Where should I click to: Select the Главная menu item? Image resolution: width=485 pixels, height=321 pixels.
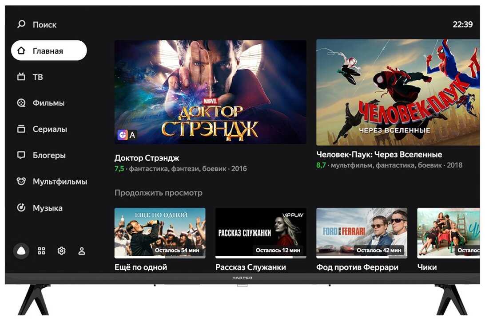[49, 50]
